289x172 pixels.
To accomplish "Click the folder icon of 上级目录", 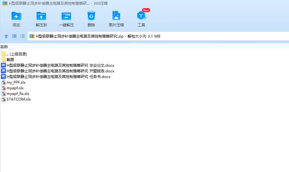I will tap(3, 54).
